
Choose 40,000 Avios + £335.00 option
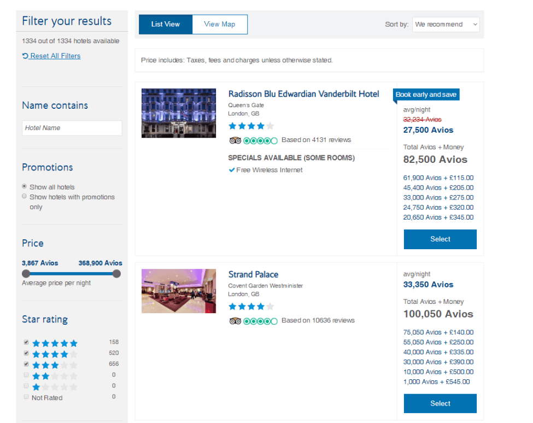[x=438, y=352]
